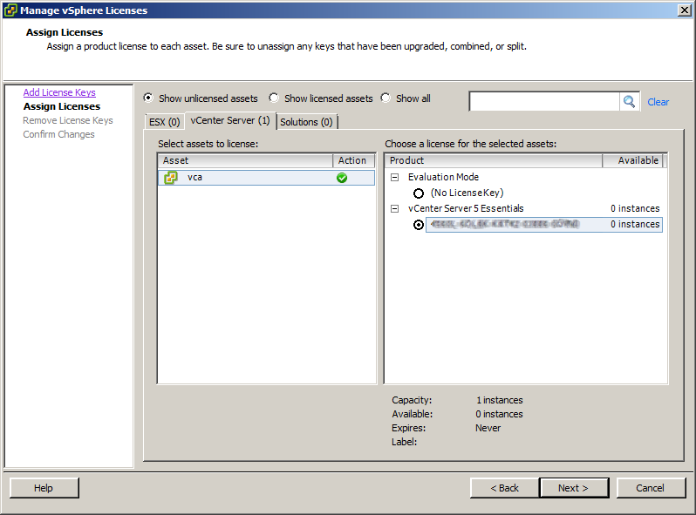Click the Assign Licenses step in sidebar
The height and width of the screenshot is (515, 696).
point(62,106)
